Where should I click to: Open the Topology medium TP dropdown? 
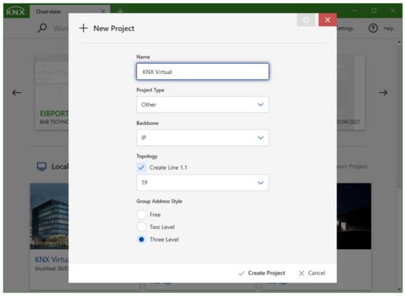pyautogui.click(x=202, y=183)
